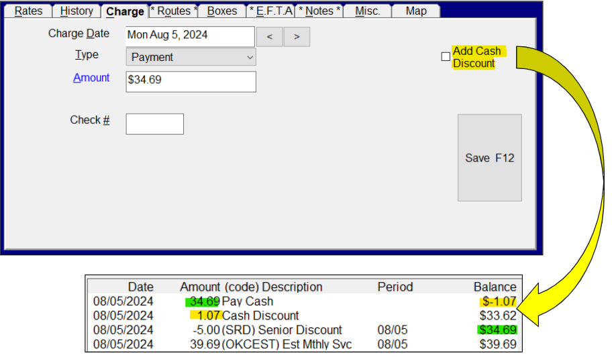Open the E.F.T.A tab
This screenshot has height=357, width=612.
click(270, 11)
